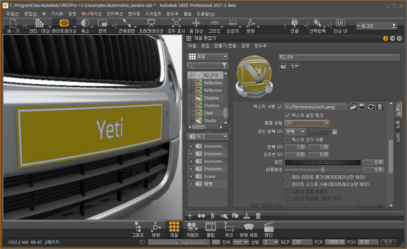Enable 레이 라이트 평가 checkbox
This screenshot has height=249, width=407.
pyautogui.click(x=287, y=177)
